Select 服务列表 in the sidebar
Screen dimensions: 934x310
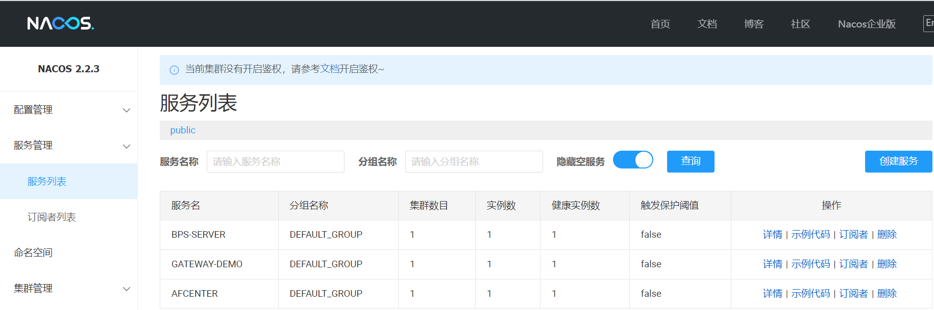pyautogui.click(x=47, y=182)
